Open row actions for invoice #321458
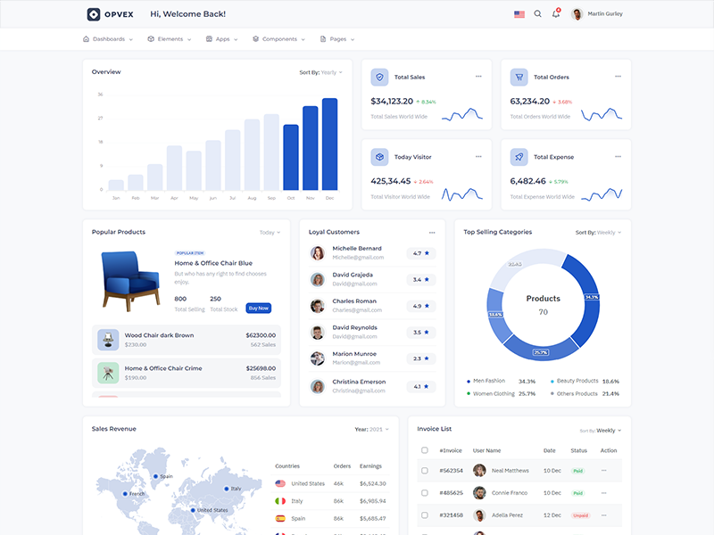Image resolution: width=714 pixels, height=535 pixels. point(604,515)
